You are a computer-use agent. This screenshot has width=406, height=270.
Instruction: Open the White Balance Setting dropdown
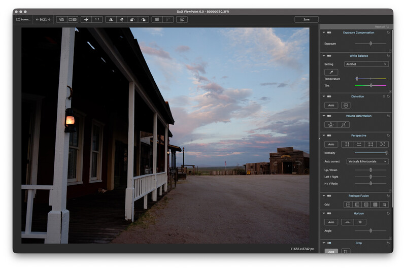366,64
